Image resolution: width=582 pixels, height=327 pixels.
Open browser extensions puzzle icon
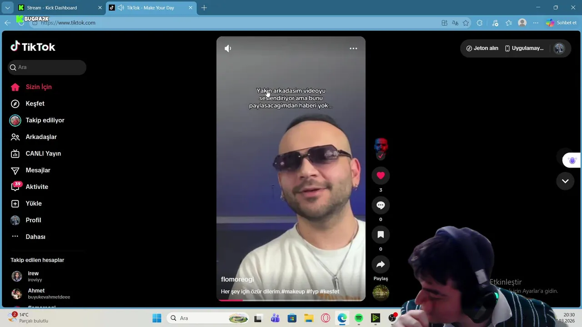(x=480, y=23)
